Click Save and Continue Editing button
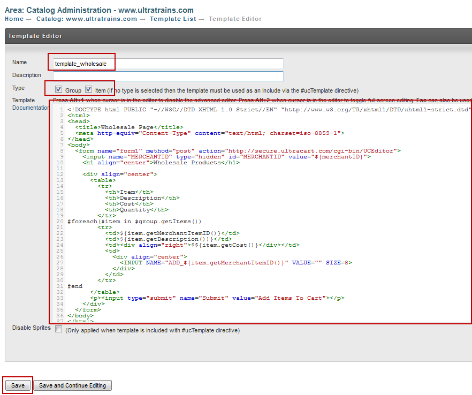Viewport: 472px width, 395px height. pyautogui.click(x=72, y=385)
